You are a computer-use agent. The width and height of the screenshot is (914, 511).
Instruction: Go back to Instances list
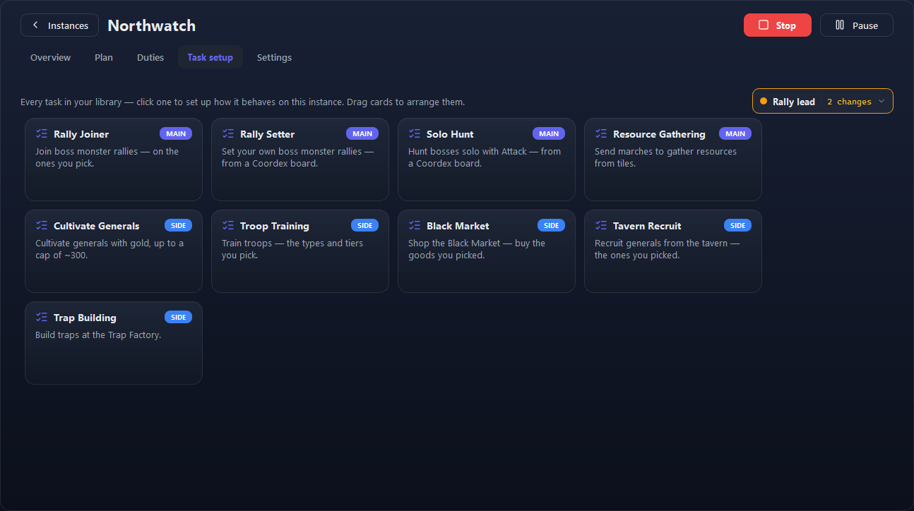[x=60, y=25]
